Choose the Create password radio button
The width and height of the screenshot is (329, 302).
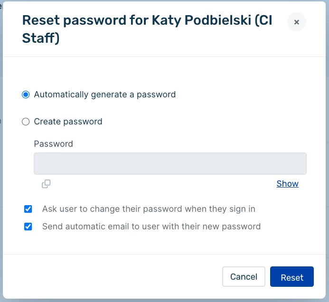click(x=26, y=122)
